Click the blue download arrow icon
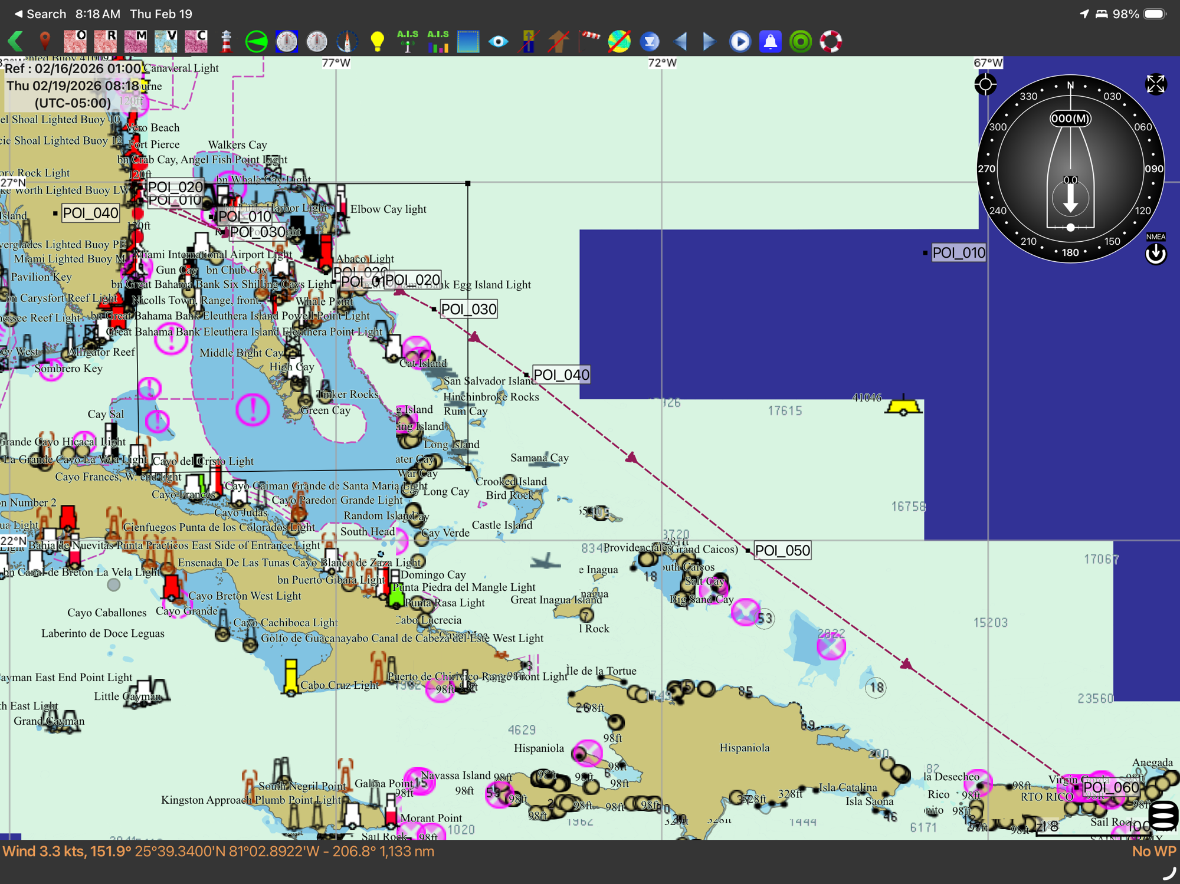The width and height of the screenshot is (1180, 884). tap(650, 41)
